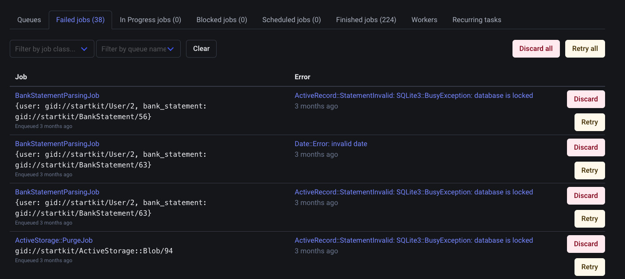Expand the queue name filter chevron
625x279 pixels.
click(x=171, y=49)
